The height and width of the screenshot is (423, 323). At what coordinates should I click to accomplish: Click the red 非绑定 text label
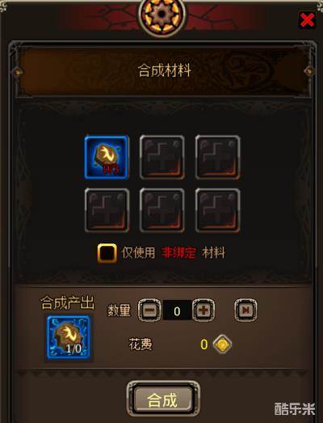click(x=178, y=253)
